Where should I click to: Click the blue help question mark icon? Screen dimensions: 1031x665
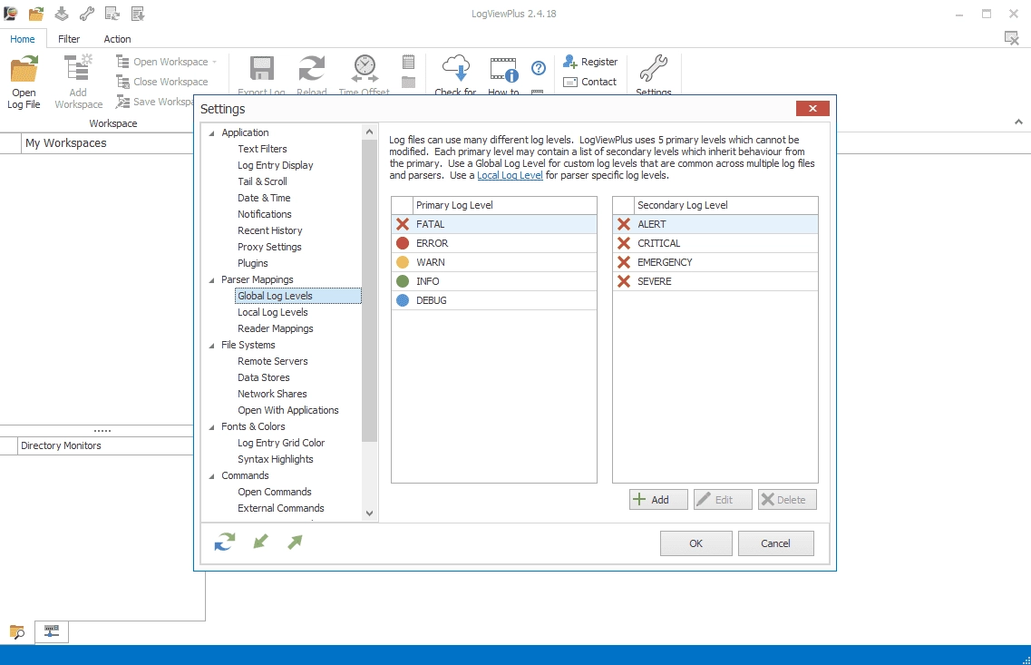point(539,68)
